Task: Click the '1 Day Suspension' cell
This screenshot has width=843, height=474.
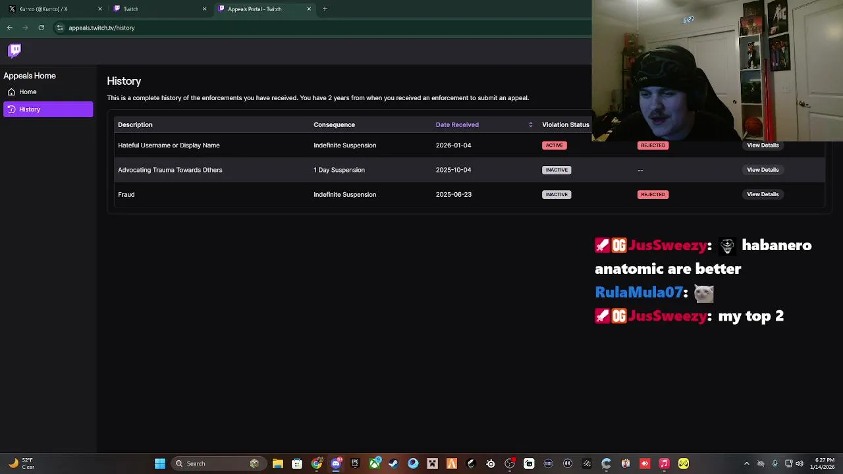Action: click(339, 170)
